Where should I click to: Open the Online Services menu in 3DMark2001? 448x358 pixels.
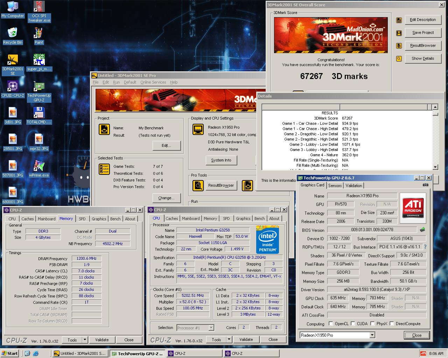[153, 82]
